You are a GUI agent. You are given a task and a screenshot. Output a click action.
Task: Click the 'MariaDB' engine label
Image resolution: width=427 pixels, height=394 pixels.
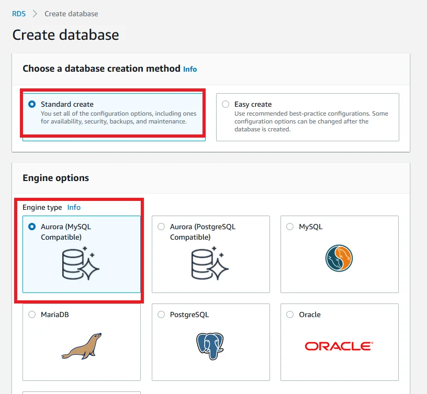(x=55, y=314)
